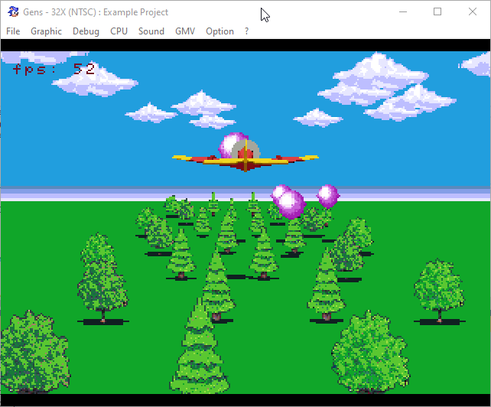Select the fps counter text in game
This screenshot has width=491, height=407.
54,70
